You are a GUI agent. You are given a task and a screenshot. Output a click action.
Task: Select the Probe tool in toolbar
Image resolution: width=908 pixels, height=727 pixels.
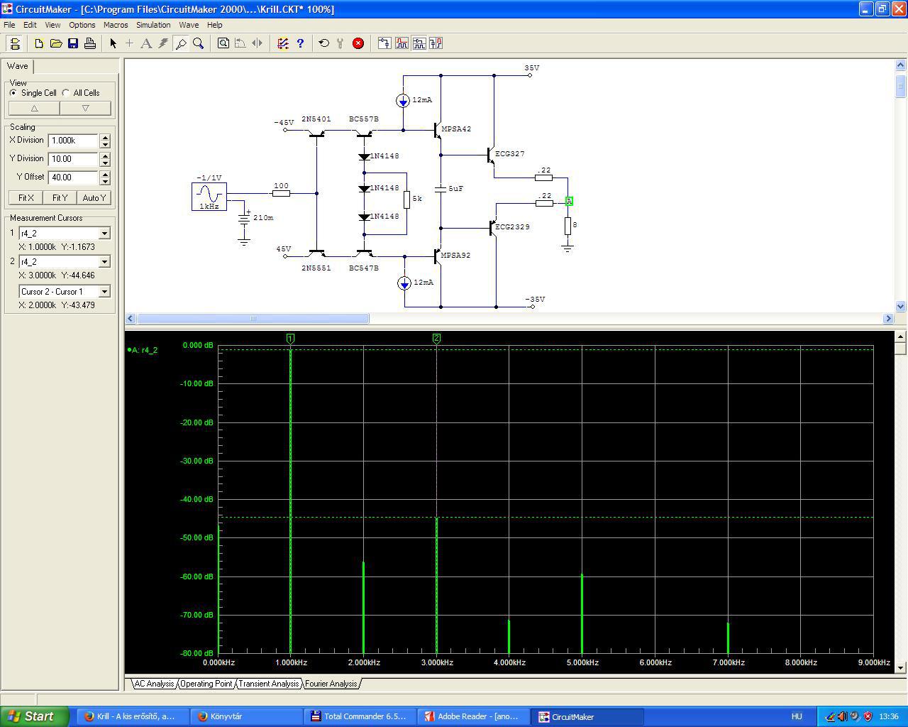[181, 43]
